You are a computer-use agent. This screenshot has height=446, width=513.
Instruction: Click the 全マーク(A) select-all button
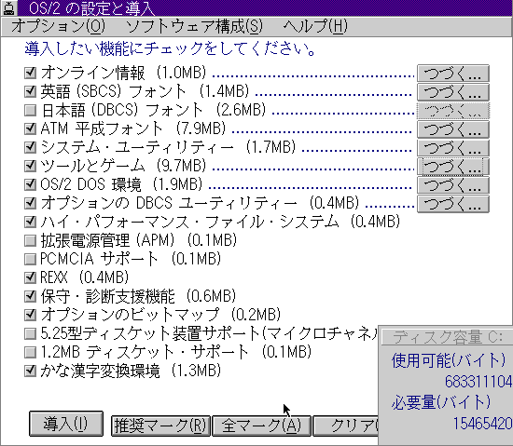[x=261, y=426]
